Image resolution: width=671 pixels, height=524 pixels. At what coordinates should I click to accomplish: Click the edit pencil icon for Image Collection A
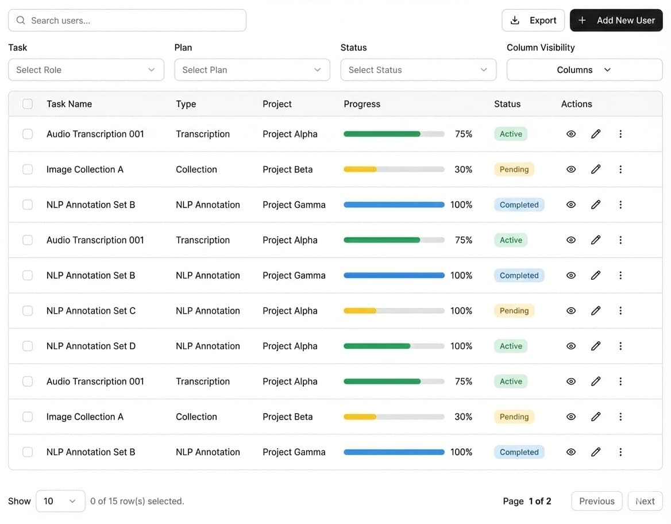[x=596, y=169]
